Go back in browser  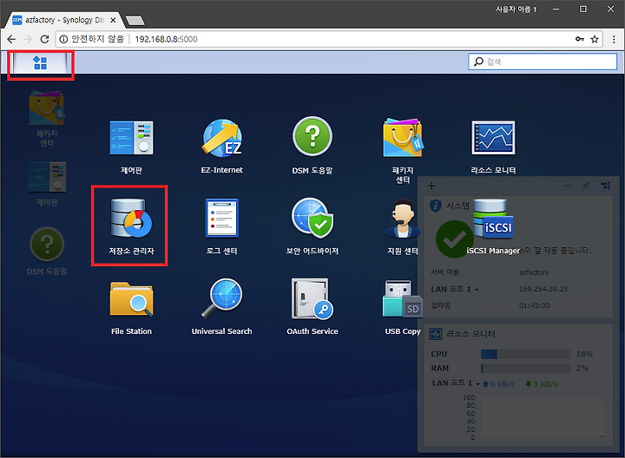click(11, 39)
